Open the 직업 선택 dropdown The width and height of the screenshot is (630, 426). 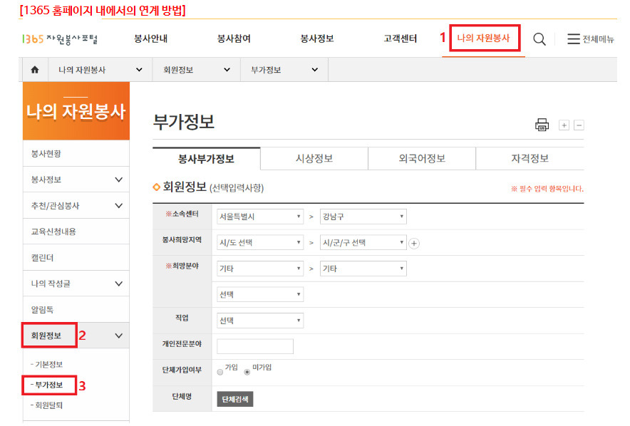[x=260, y=321]
